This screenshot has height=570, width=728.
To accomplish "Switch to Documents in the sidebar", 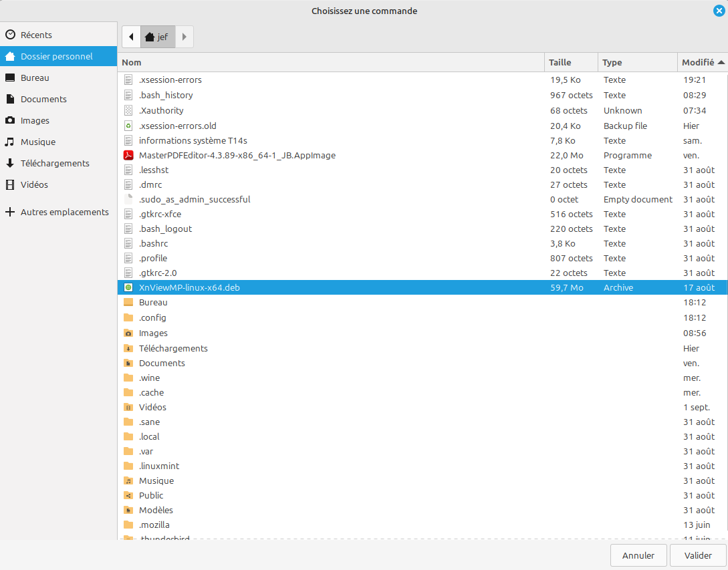I will [x=43, y=99].
